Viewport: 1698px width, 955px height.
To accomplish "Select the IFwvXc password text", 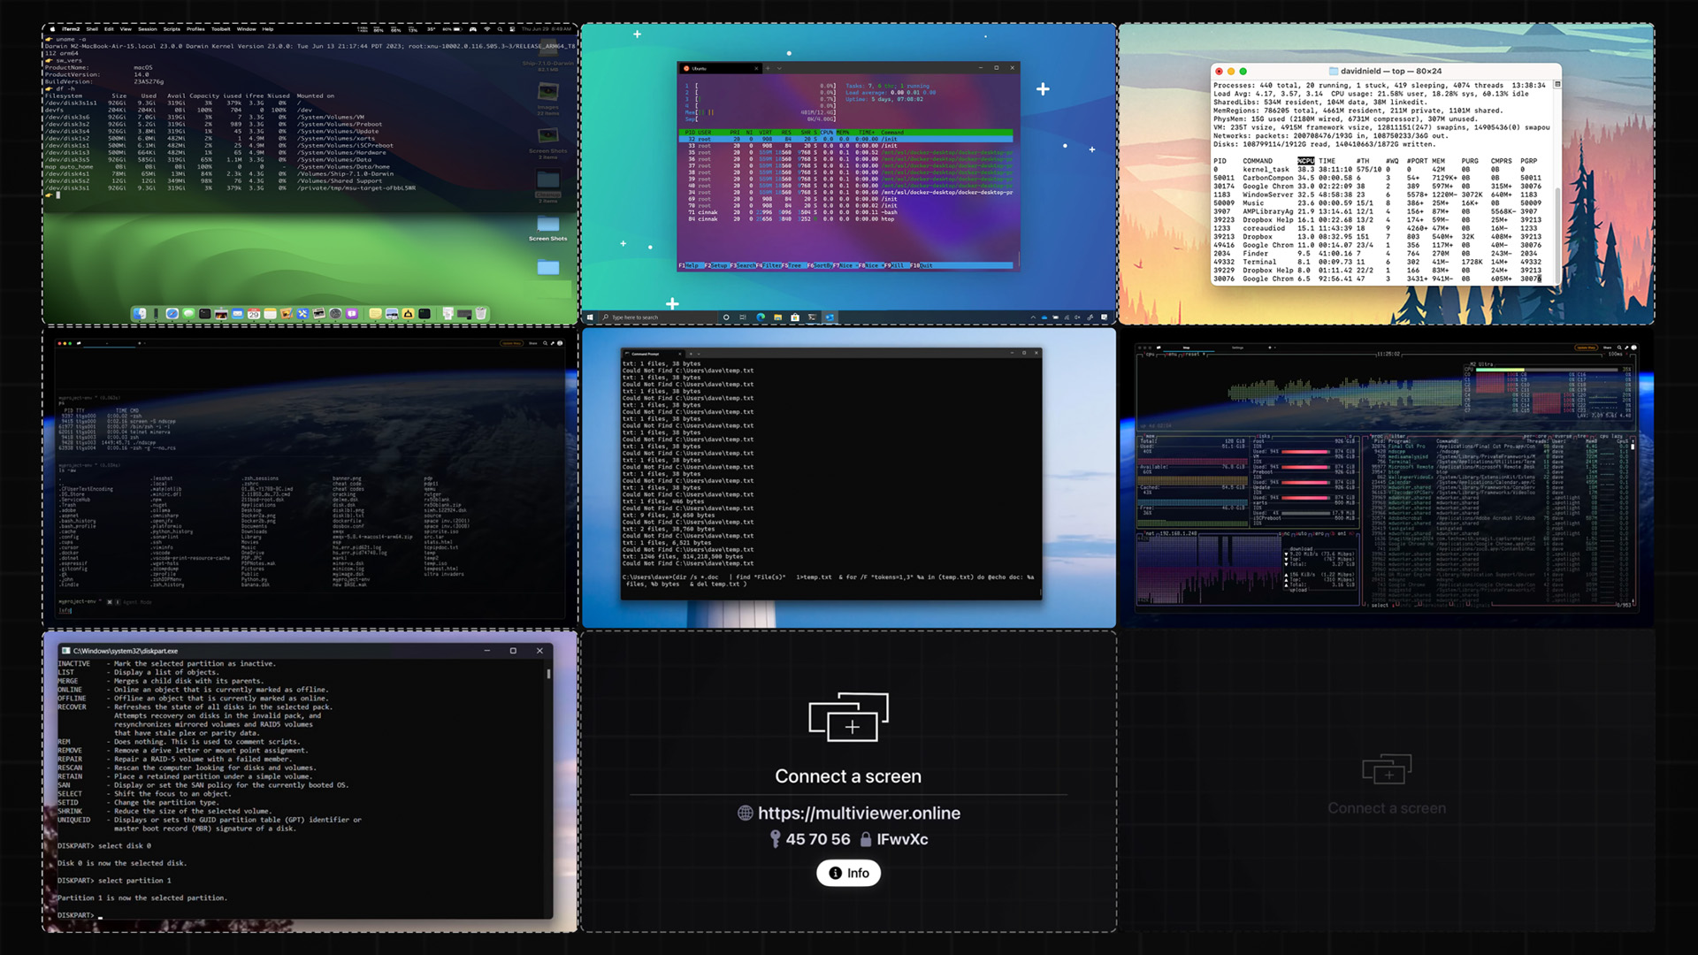I will [x=902, y=839].
